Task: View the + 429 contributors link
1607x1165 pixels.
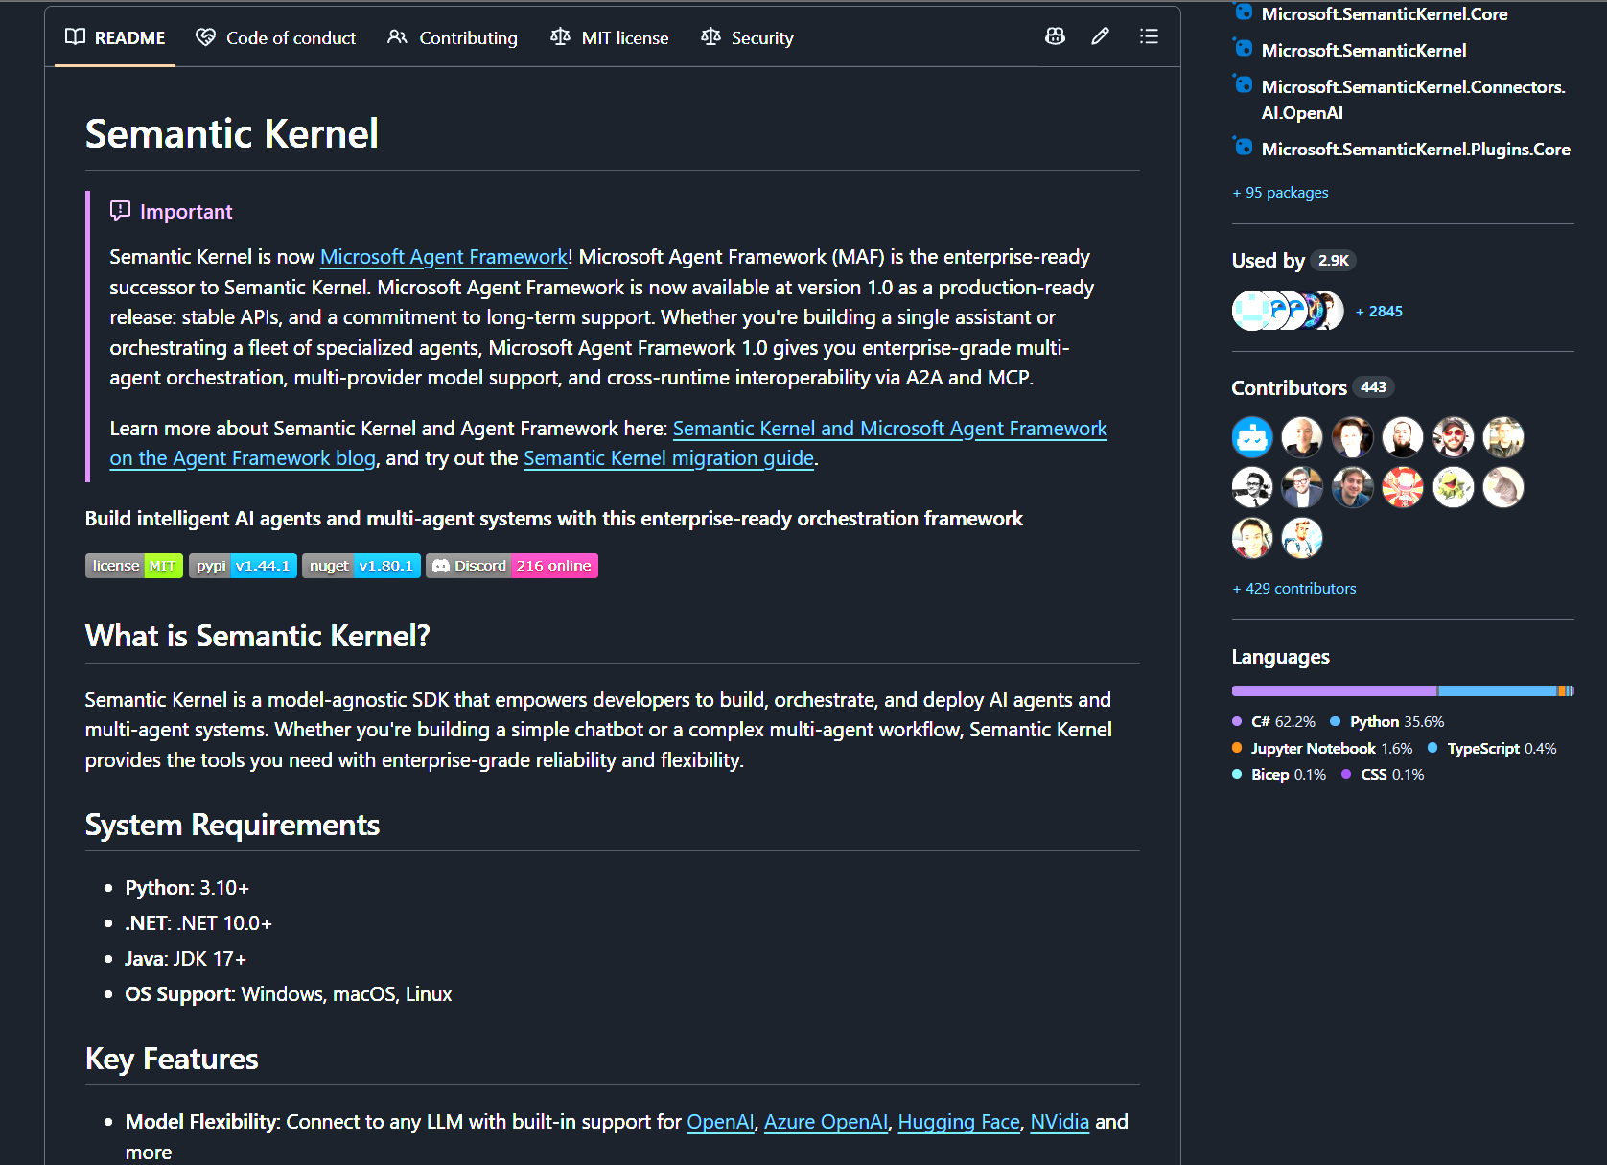Action: (x=1294, y=589)
